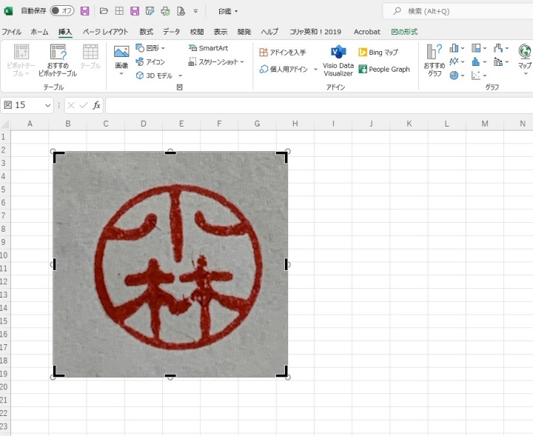
Task: Select the red 小林 seal stamp image
Action: click(x=170, y=264)
